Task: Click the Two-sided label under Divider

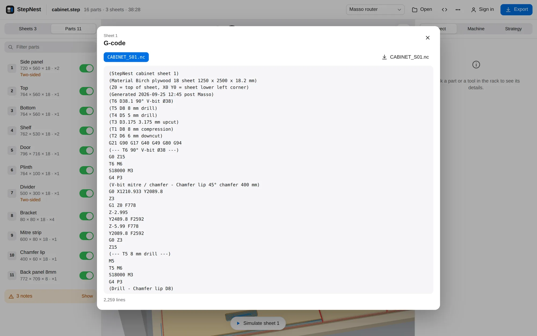Action: (30, 200)
